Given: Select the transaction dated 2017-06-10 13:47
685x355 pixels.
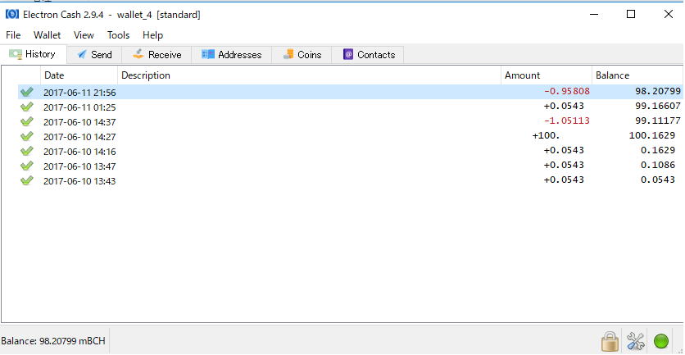Looking at the screenshot, I should [x=350, y=166].
